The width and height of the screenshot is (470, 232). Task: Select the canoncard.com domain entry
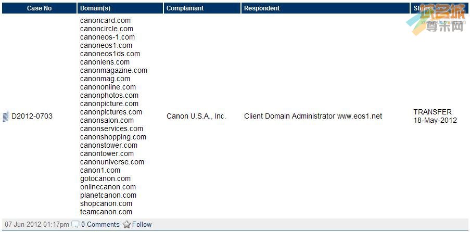pyautogui.click(x=105, y=20)
